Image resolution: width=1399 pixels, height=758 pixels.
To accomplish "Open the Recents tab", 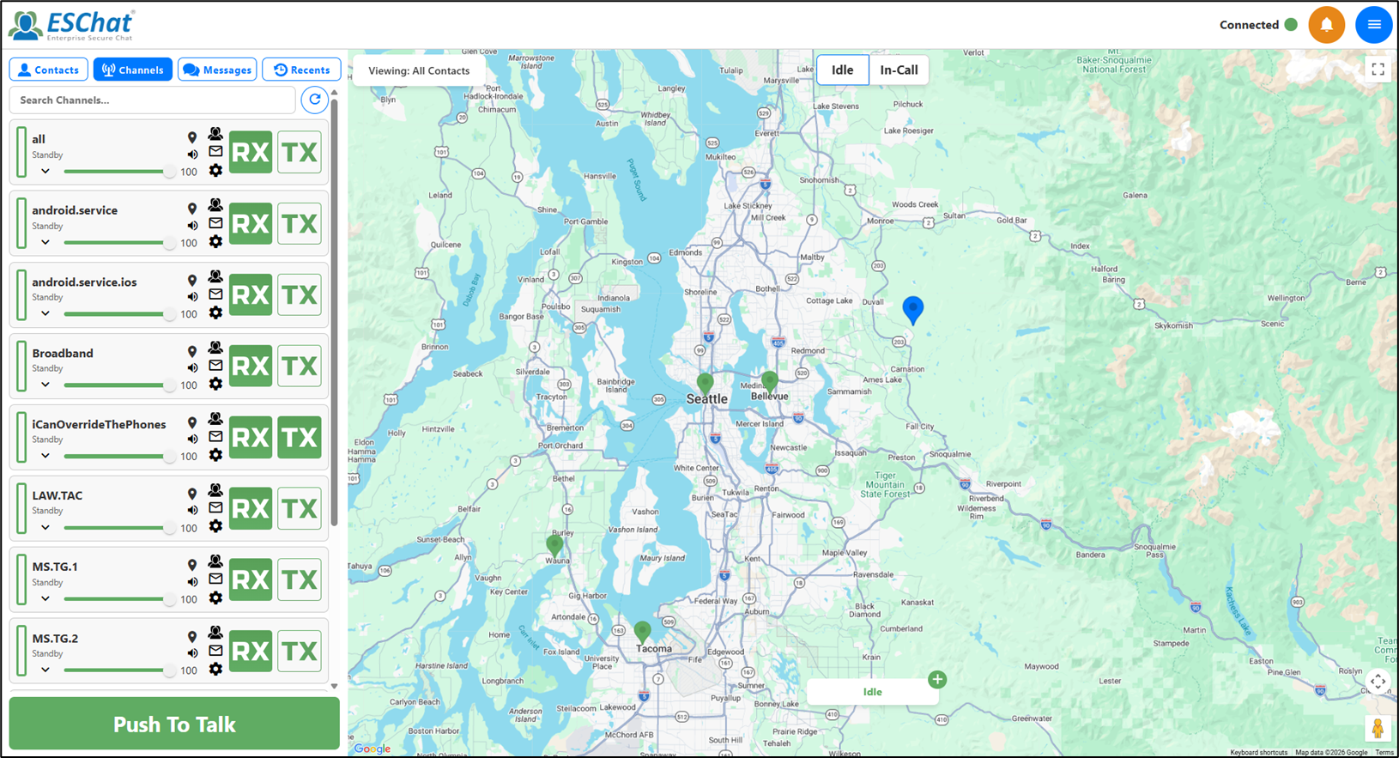I will click(301, 70).
